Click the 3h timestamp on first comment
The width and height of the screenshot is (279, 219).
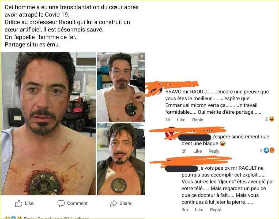click(168, 120)
